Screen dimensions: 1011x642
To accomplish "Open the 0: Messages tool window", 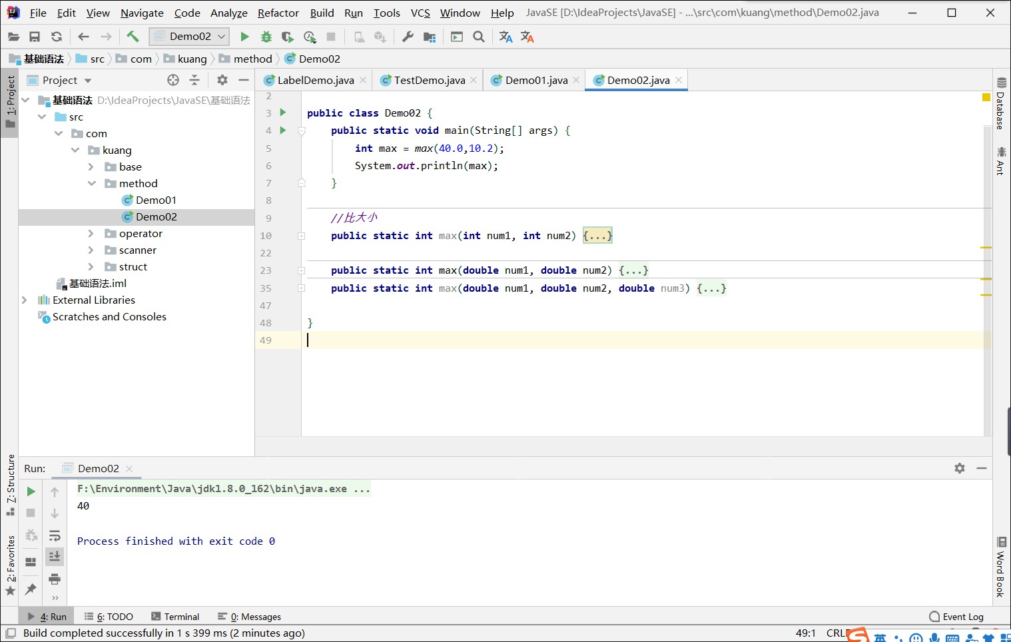I will (x=249, y=617).
